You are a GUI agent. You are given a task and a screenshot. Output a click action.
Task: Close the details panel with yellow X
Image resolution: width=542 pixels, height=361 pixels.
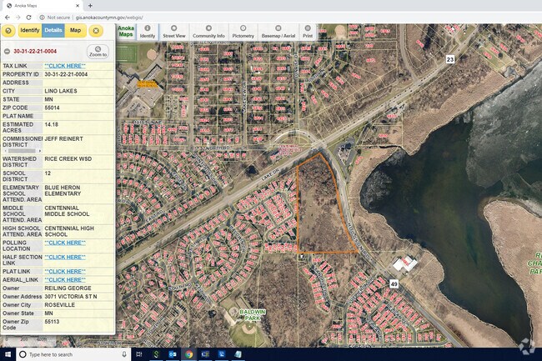[96, 31]
